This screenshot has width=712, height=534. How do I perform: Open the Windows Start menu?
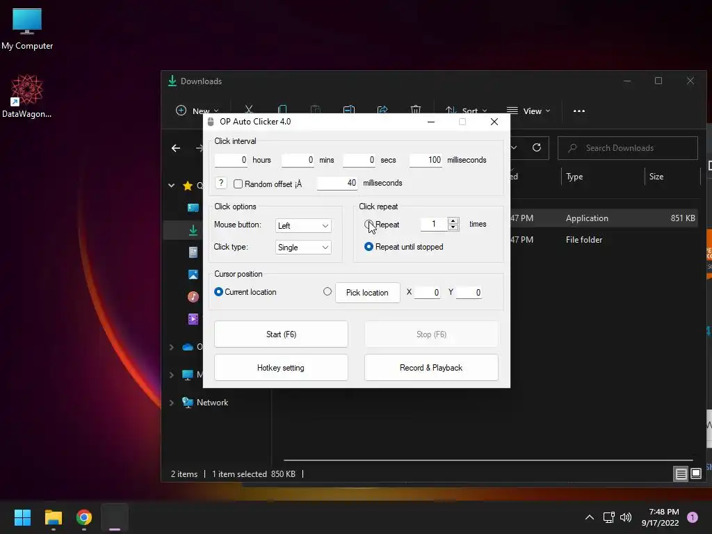tap(22, 517)
